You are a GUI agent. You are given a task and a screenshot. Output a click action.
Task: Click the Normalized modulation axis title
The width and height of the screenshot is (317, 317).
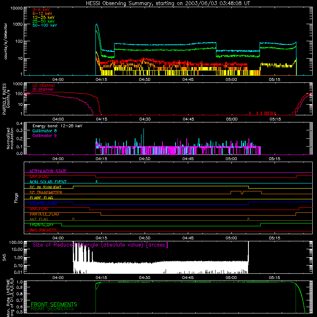10,138
